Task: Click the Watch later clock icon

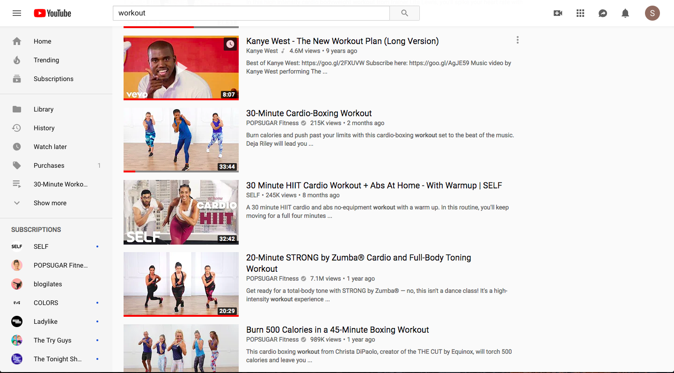Action: click(x=17, y=147)
